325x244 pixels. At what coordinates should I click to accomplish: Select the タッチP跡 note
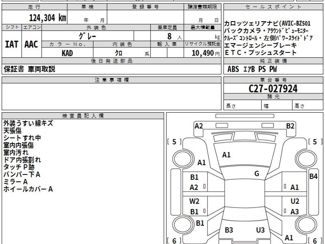(x=19, y=167)
